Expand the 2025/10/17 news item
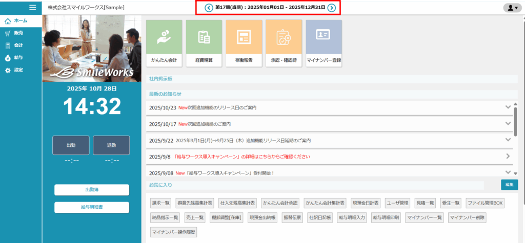This screenshot has height=243, width=525. tap(508, 124)
